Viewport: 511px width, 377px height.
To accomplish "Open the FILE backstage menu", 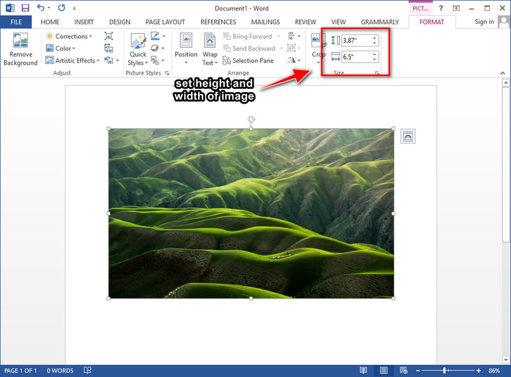I will (x=16, y=22).
